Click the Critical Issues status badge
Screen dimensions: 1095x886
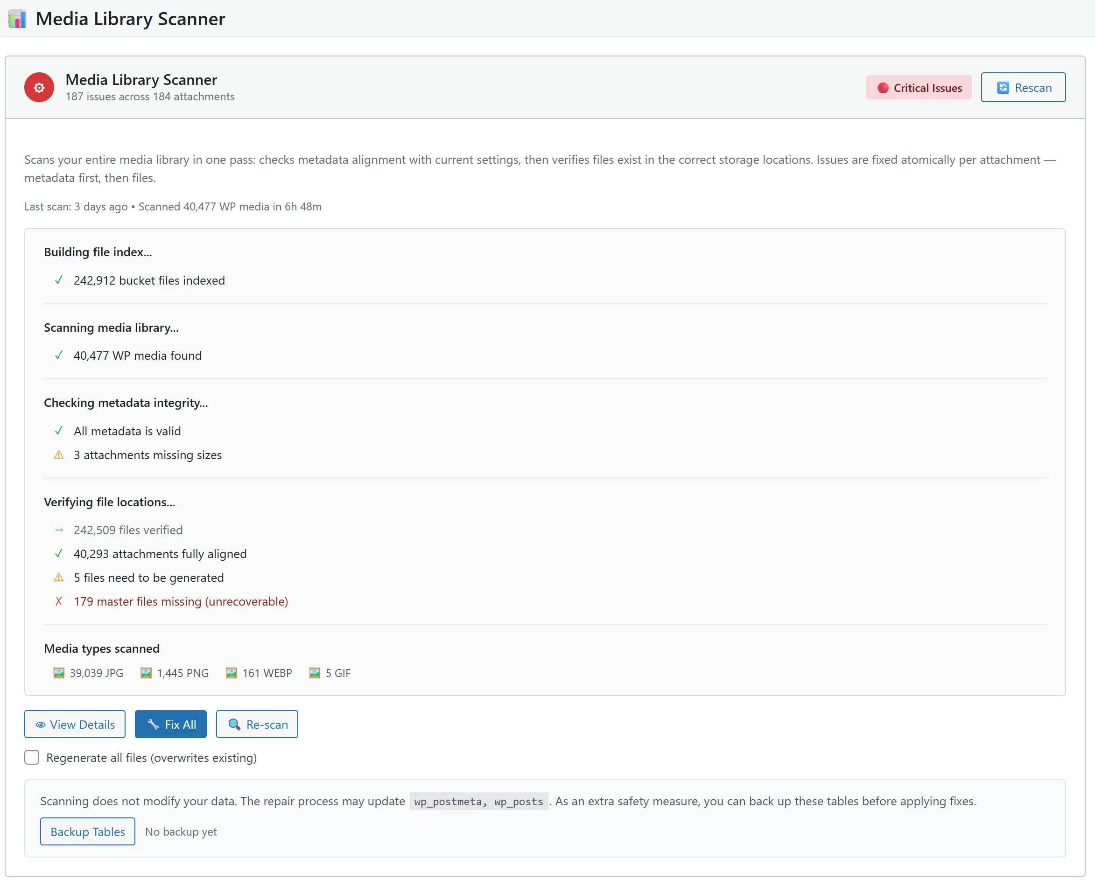click(919, 88)
